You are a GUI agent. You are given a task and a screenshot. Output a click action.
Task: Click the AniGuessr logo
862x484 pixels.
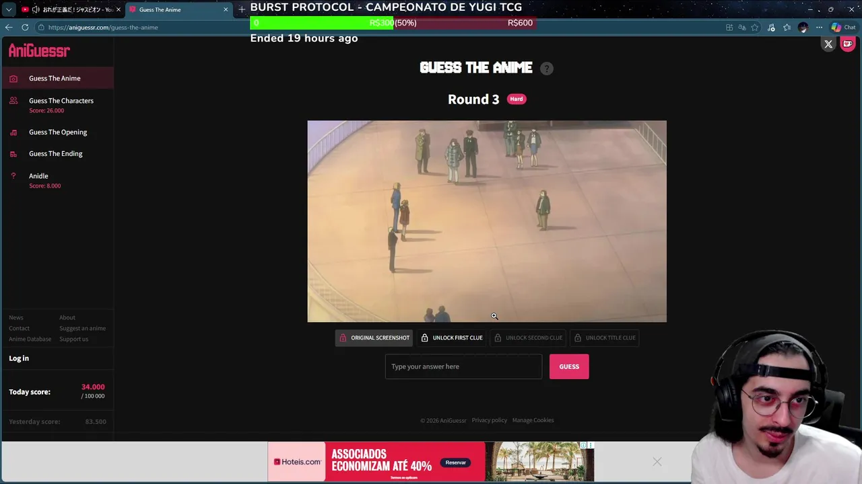click(39, 51)
